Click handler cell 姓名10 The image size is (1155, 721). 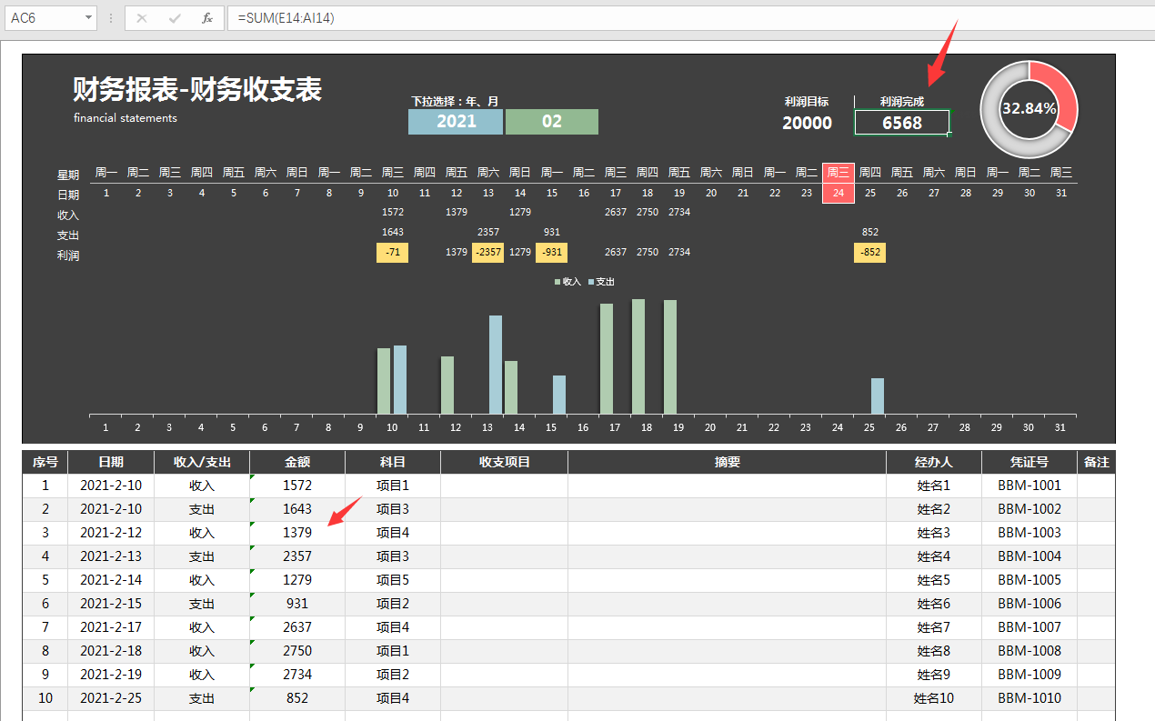[x=934, y=698]
